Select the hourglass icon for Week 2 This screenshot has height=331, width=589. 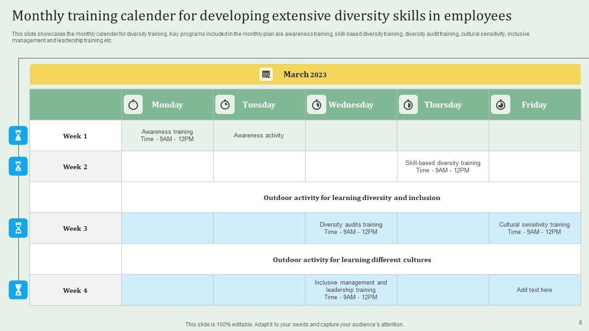(x=18, y=166)
